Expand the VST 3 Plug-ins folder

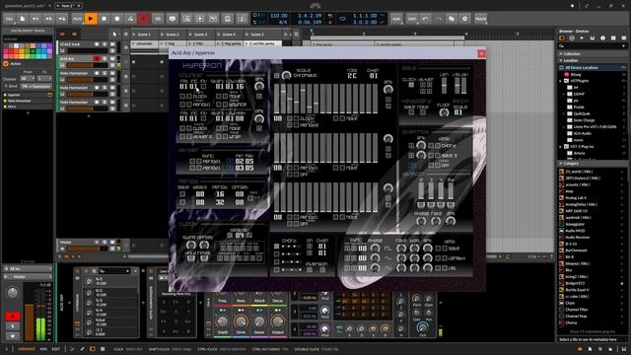(x=561, y=147)
